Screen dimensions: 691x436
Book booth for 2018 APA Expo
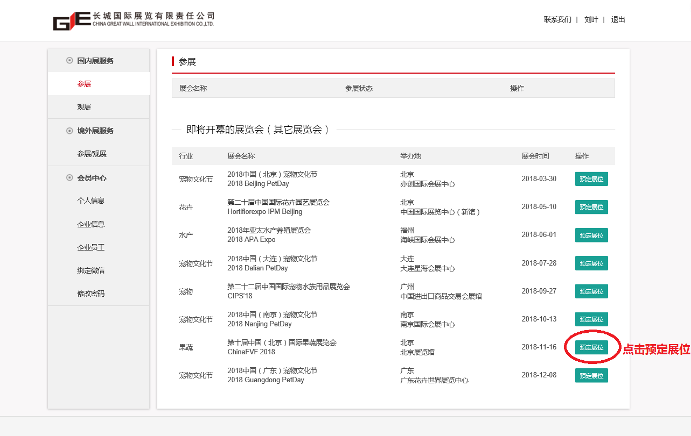(591, 235)
